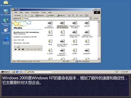Select the Recycle Bin desktop icon
Screen dimensions: 131x98
point(6,31)
